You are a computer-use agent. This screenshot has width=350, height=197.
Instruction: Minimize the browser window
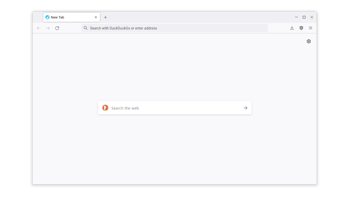[296, 17]
